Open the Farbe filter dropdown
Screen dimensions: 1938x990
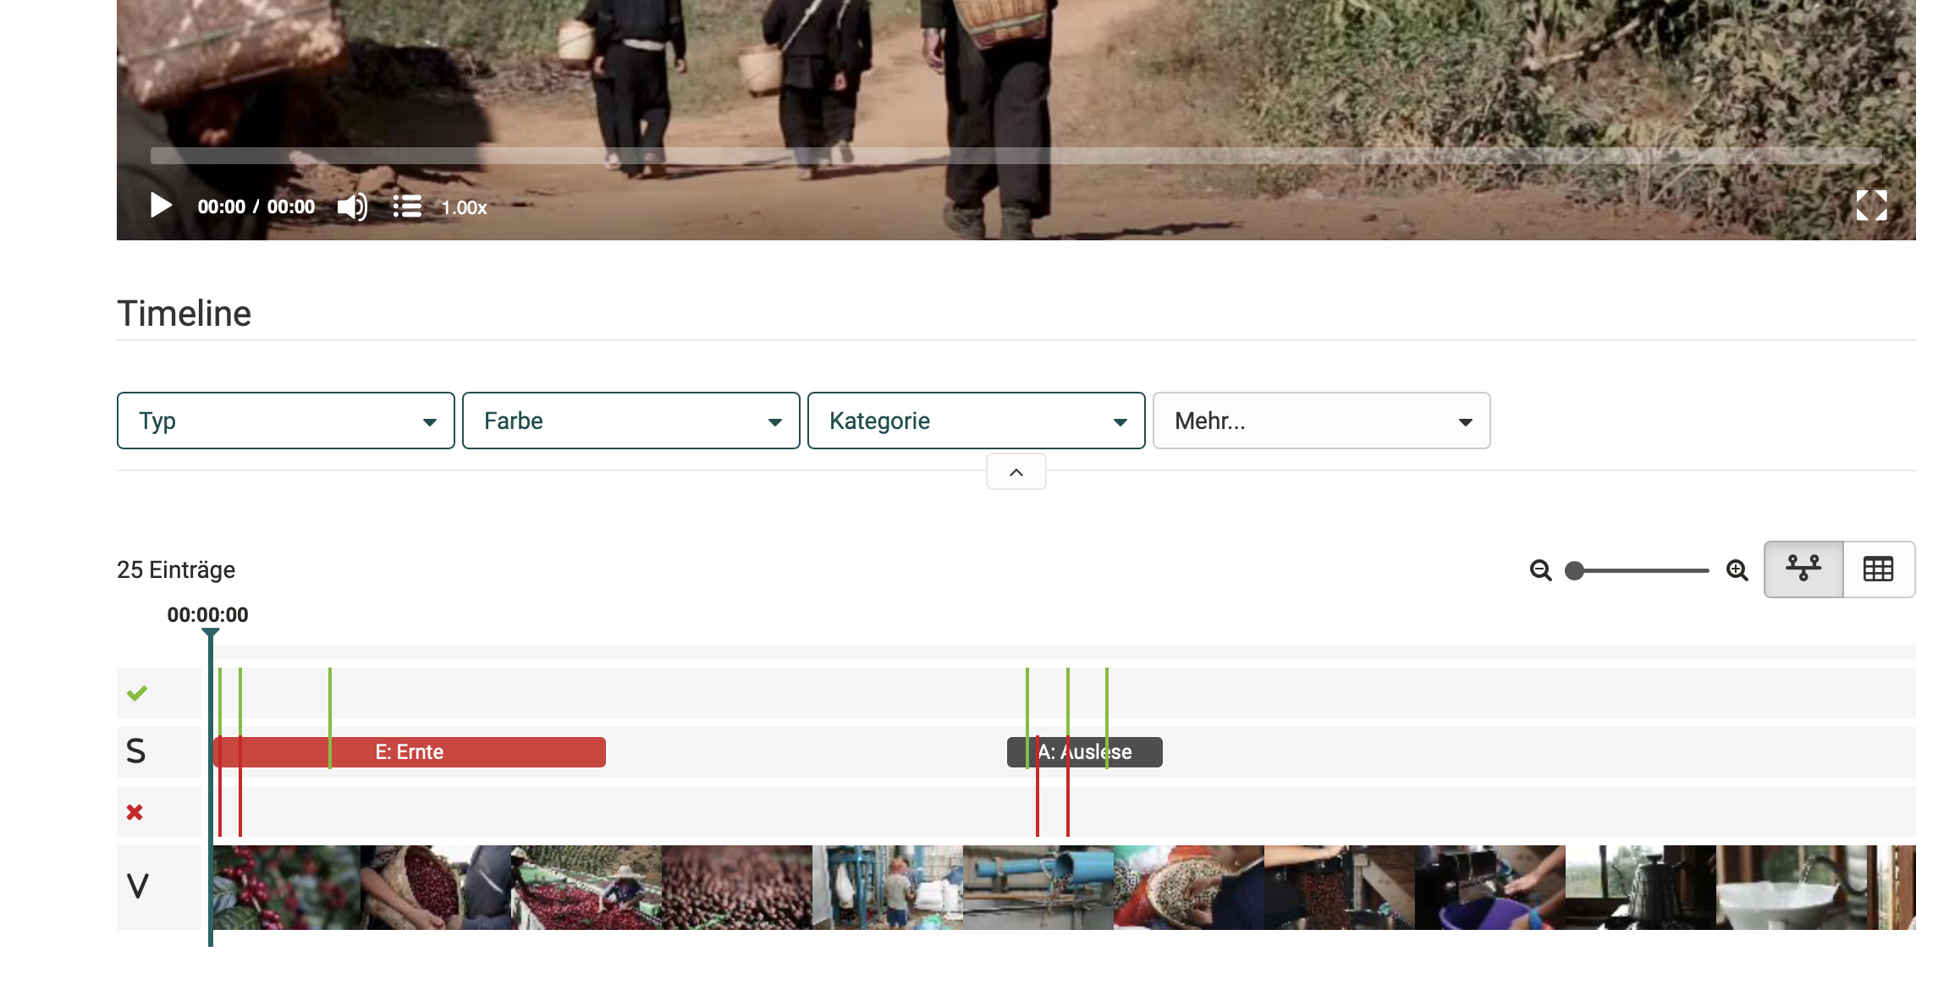click(x=630, y=421)
